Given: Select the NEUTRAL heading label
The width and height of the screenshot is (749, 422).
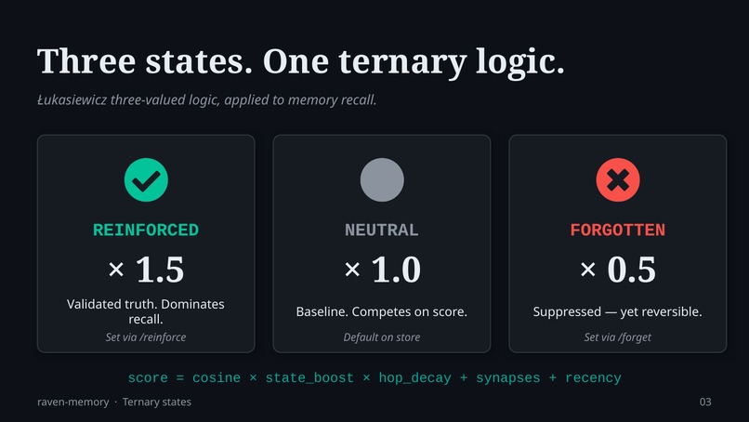Looking at the screenshot, I should click(x=382, y=230).
